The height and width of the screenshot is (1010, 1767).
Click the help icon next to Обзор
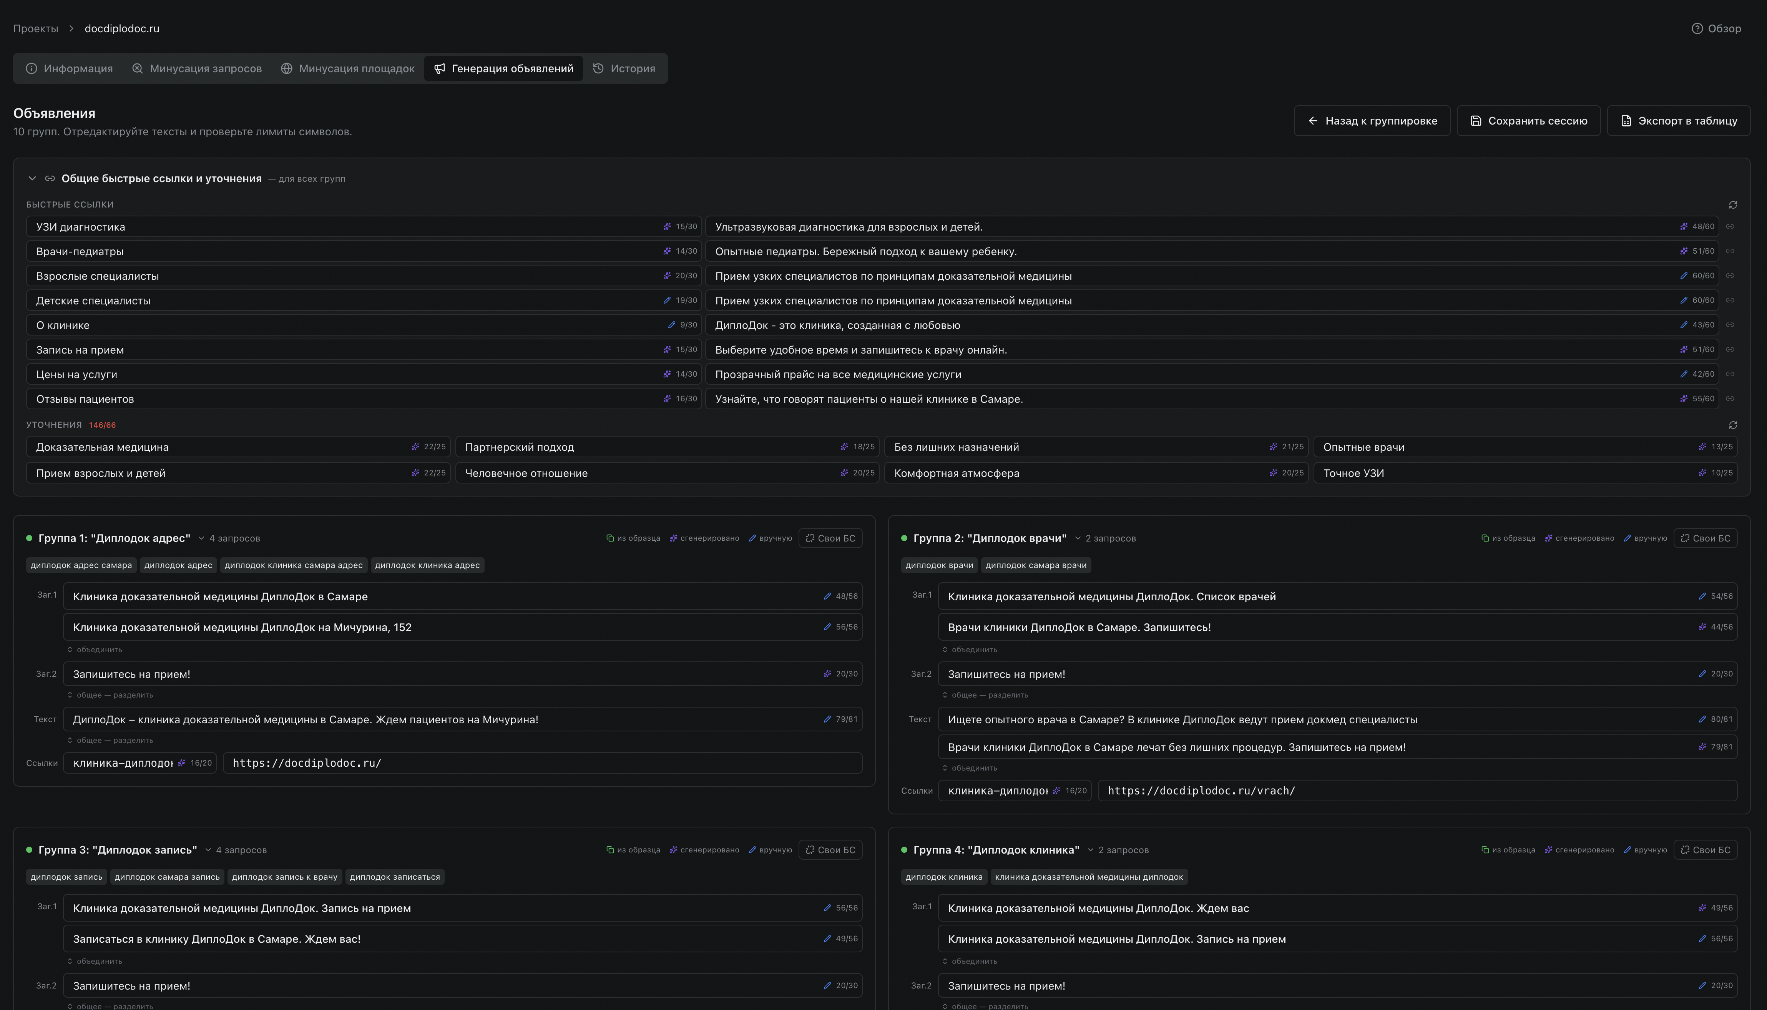tap(1696, 28)
